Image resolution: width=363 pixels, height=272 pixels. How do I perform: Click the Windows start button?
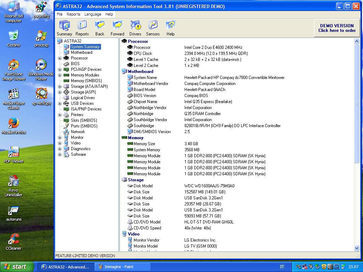coord(17,267)
